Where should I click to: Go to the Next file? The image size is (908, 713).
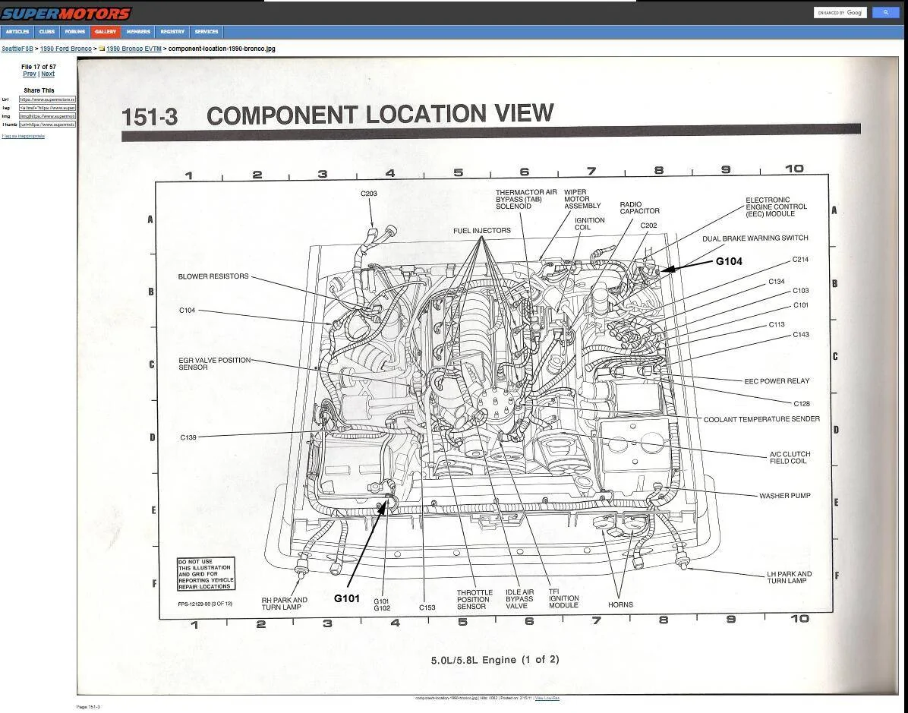pyautogui.click(x=48, y=73)
